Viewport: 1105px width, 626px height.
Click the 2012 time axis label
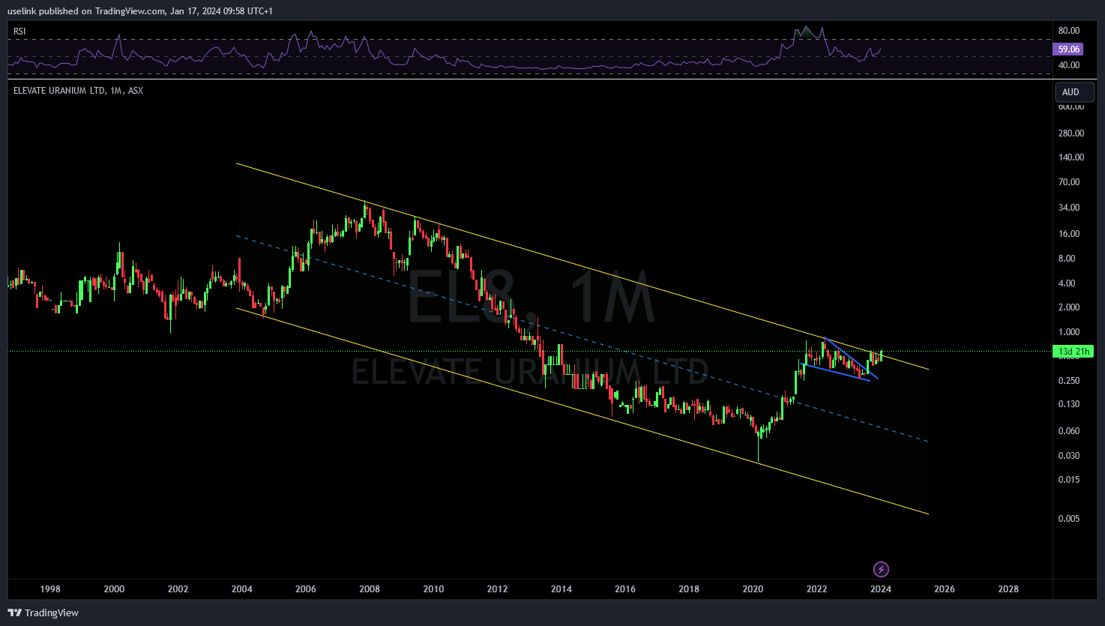[497, 589]
